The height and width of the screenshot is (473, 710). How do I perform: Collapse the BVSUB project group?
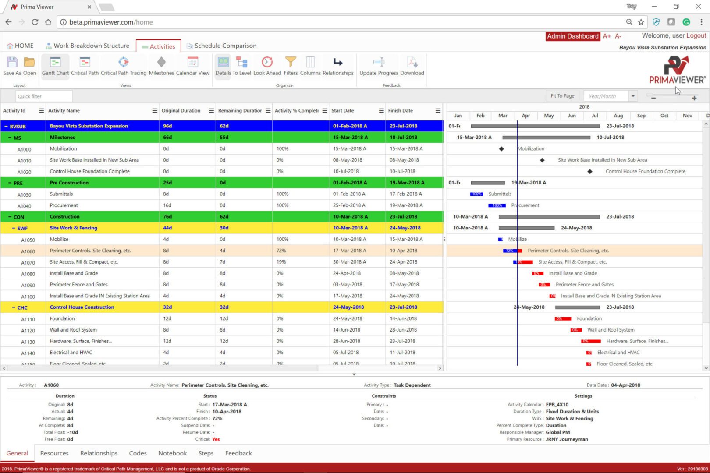(x=6, y=126)
